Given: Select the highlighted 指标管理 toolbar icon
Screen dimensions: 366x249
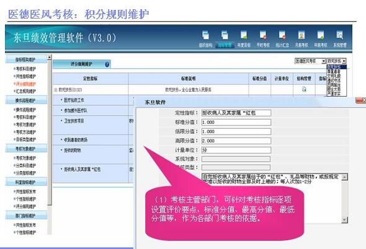Looking at the screenshot, I should pyautogui.click(x=225, y=39).
